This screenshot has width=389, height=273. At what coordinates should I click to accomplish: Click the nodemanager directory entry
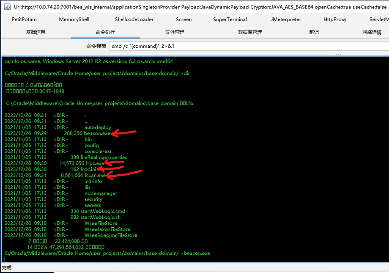(x=101, y=193)
